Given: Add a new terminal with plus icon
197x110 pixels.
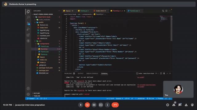Looking at the screenshot, I should (x=156, y=73).
